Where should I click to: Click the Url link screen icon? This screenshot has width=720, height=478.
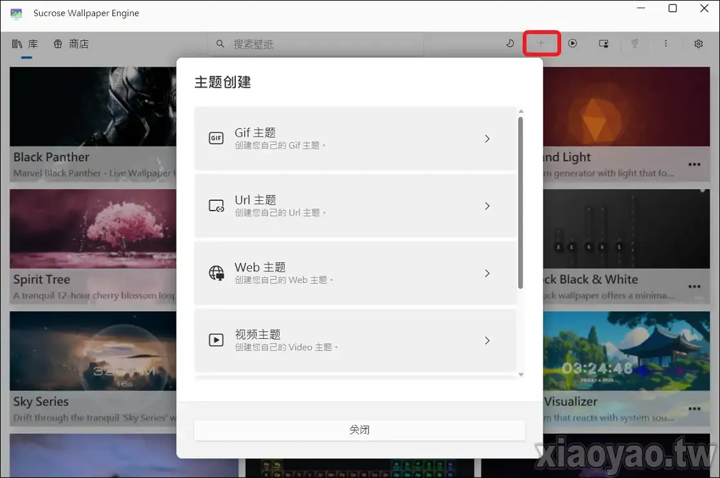click(216, 205)
